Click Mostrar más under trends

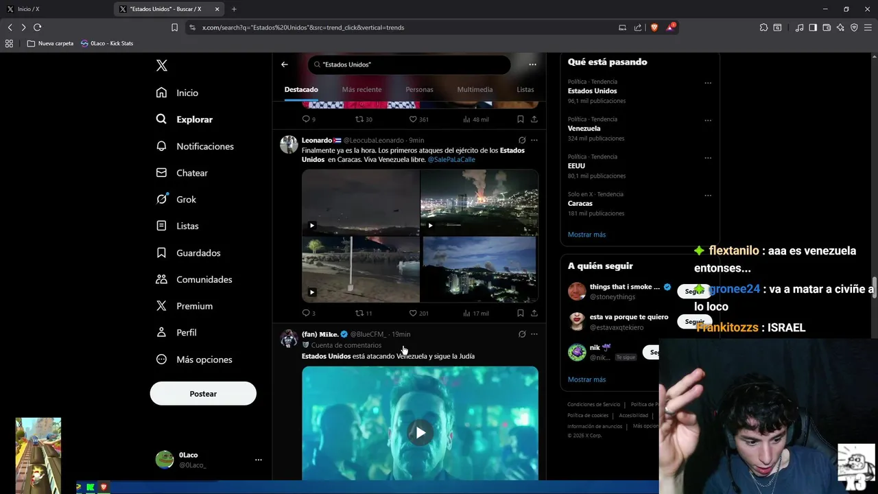pos(586,235)
